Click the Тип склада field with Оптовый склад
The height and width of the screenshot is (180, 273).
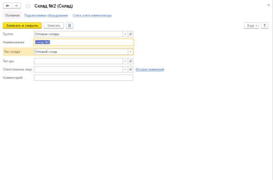[81, 52]
